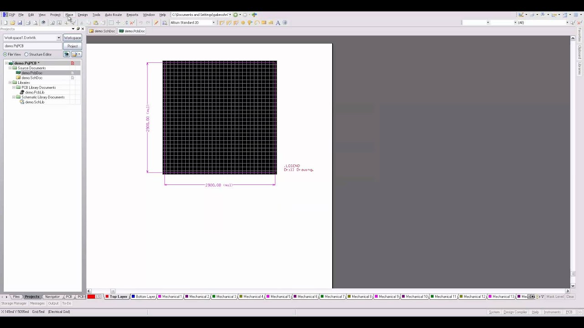Collapse the demo.PrjPCB project node
Screen dimensions: 584x328
(6, 63)
